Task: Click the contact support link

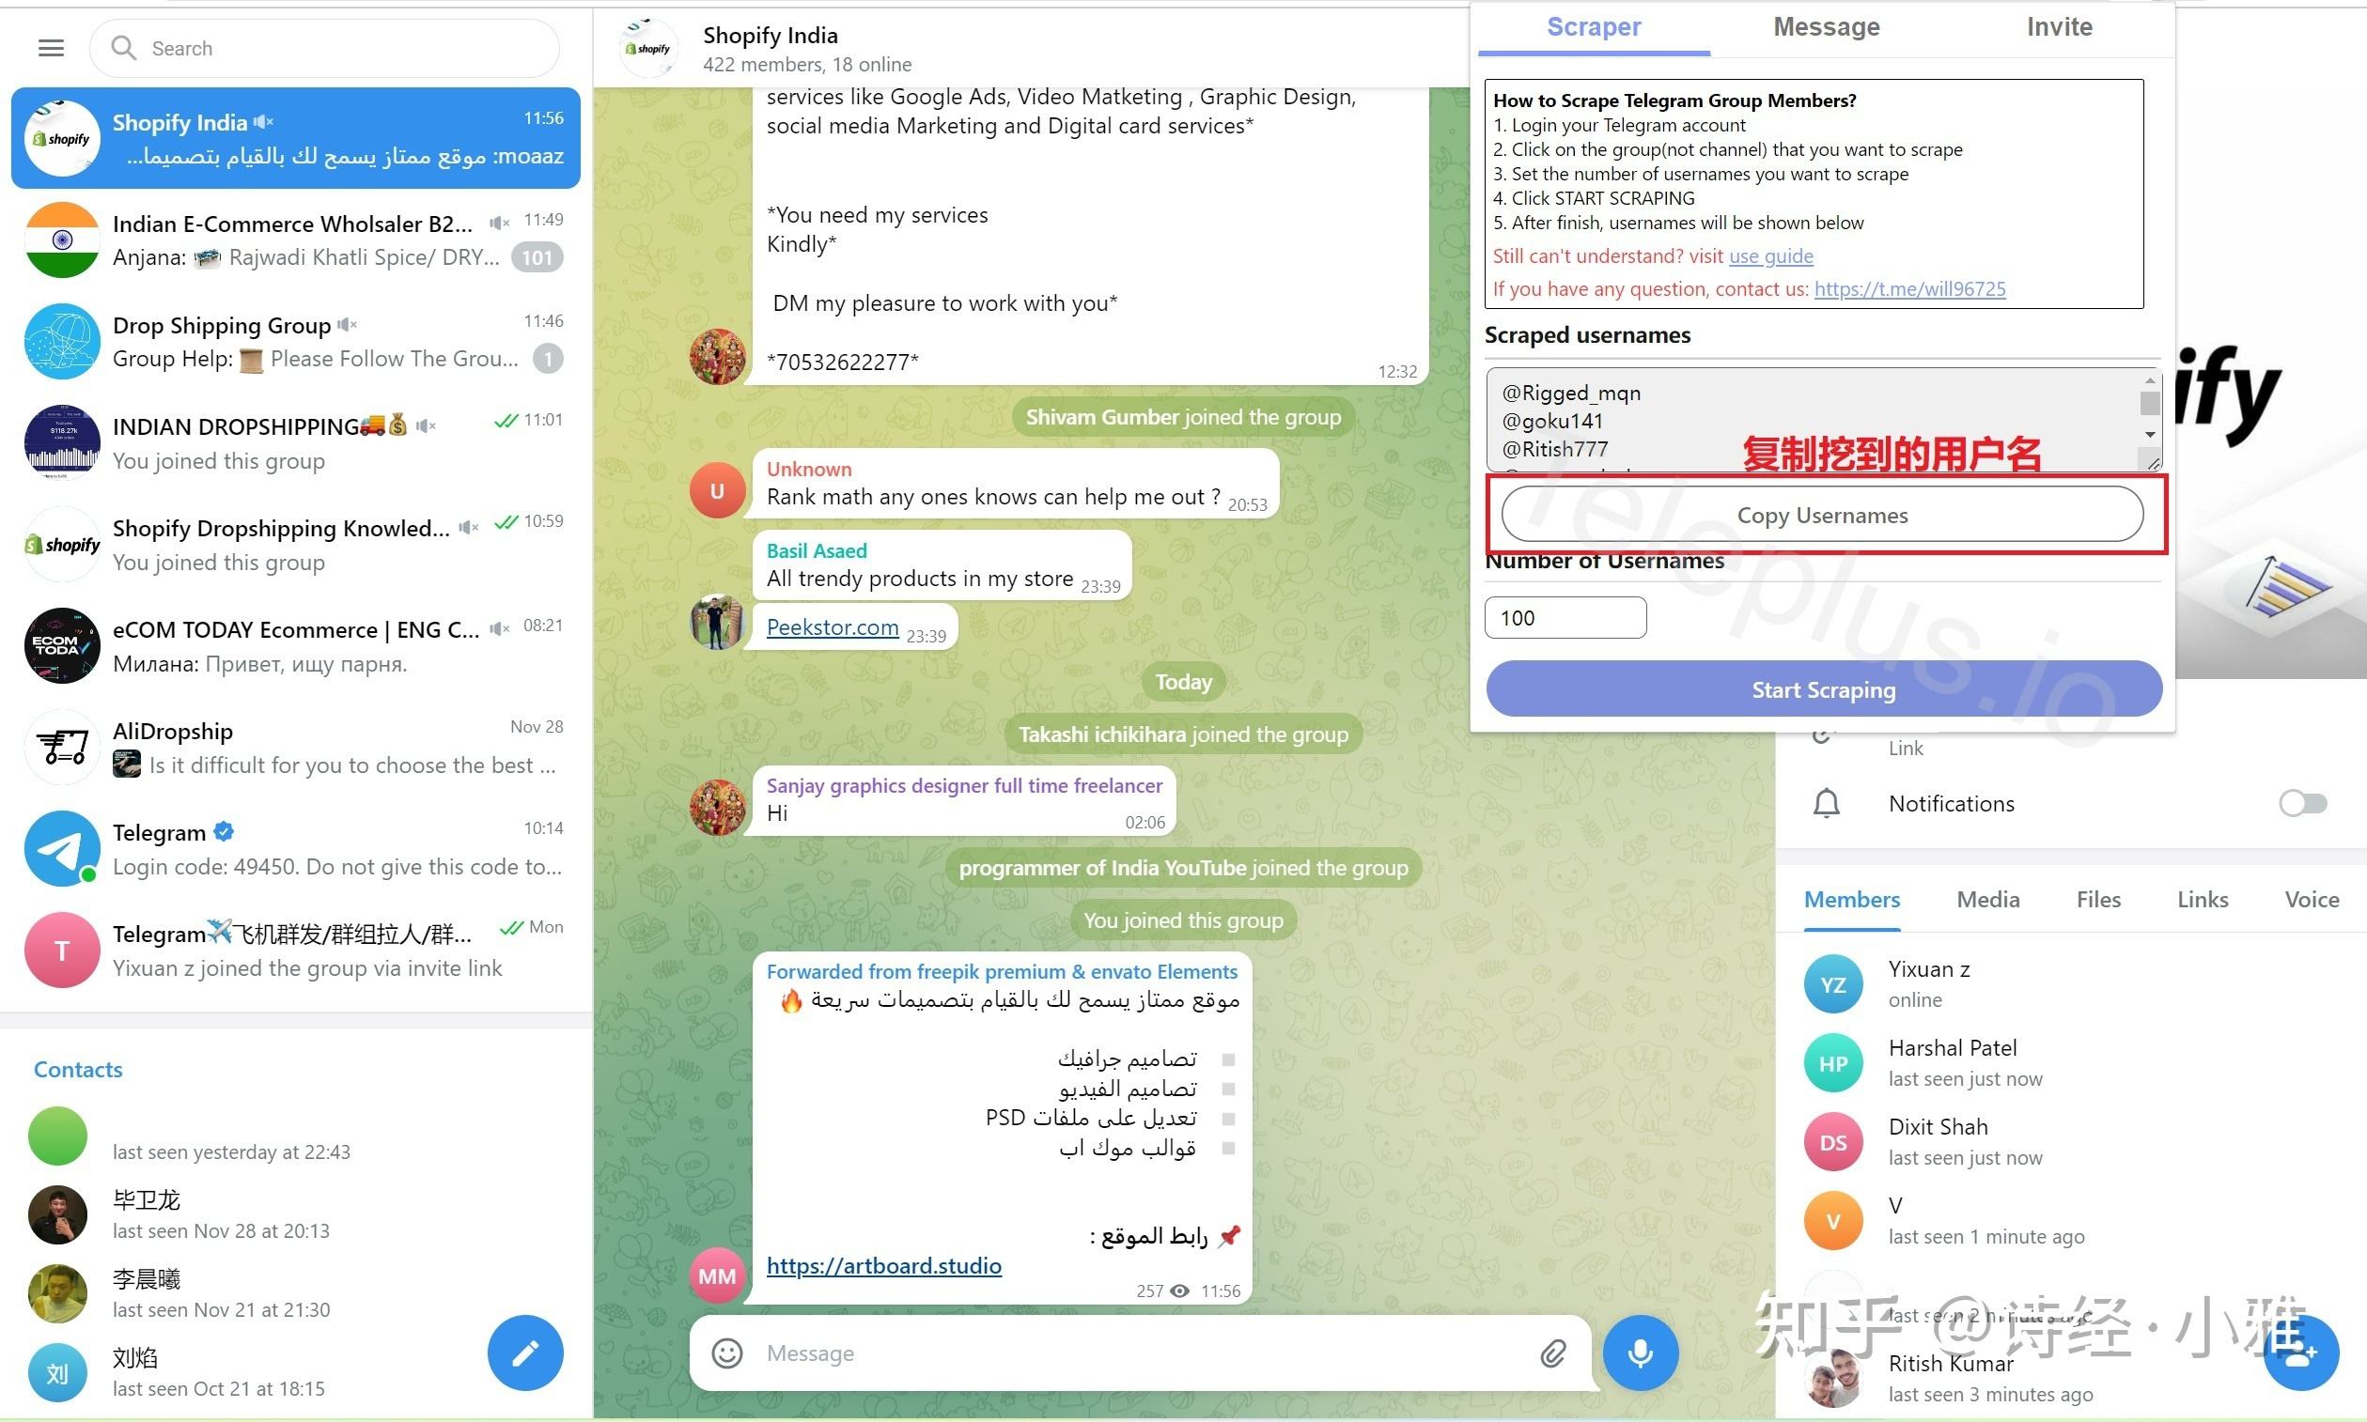Action: click(1910, 287)
